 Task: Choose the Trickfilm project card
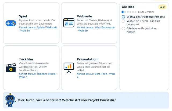click(31, 68)
